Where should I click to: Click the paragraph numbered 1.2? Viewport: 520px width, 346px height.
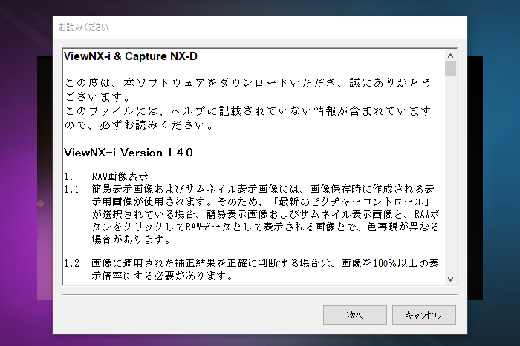pyautogui.click(x=252, y=269)
